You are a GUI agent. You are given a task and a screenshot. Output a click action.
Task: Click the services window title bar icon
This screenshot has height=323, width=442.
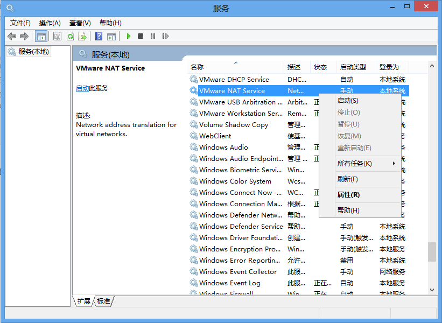pyautogui.click(x=10, y=9)
